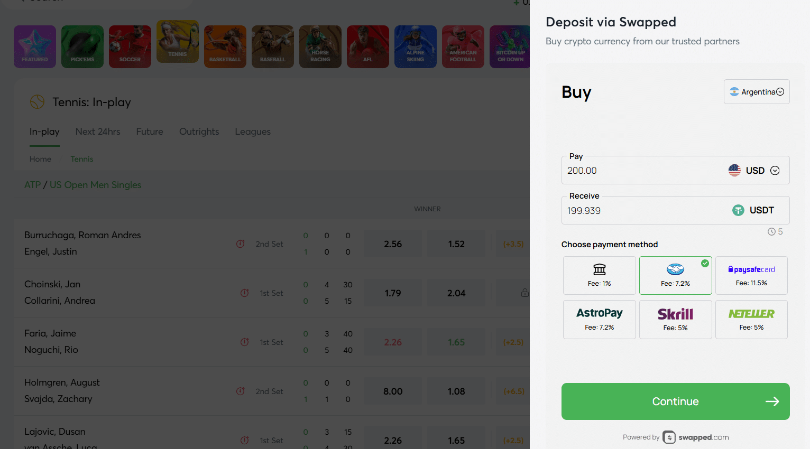Screen dimensions: 810x449
Task: Open the US Open Men Singles link
Action: (x=95, y=185)
